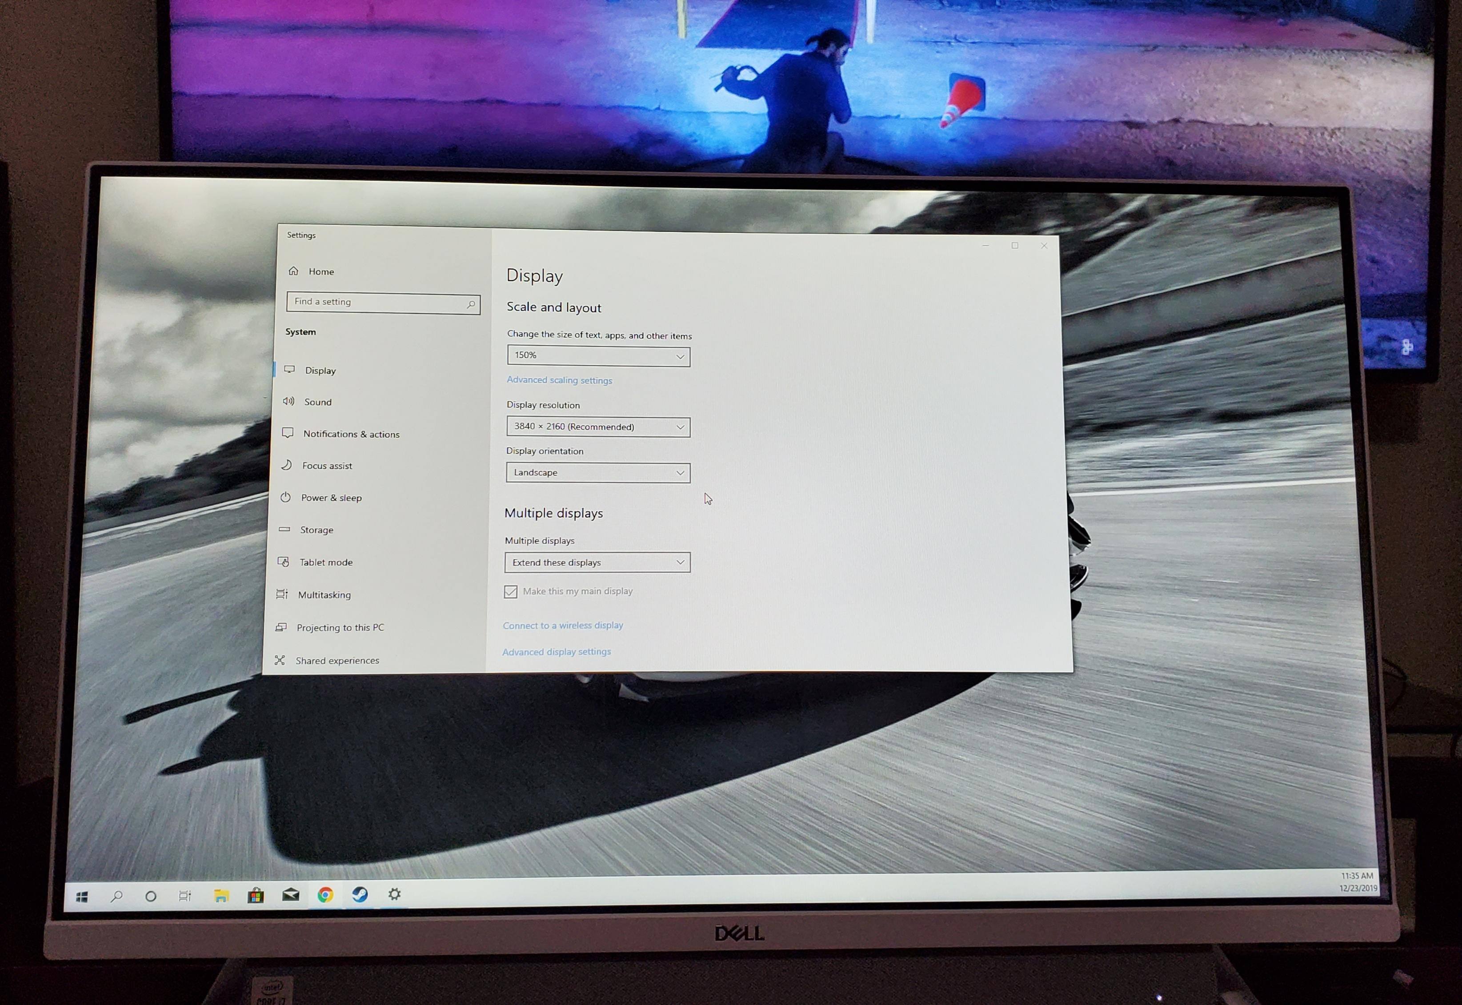Toggle Make this my main display checkbox

tap(511, 592)
